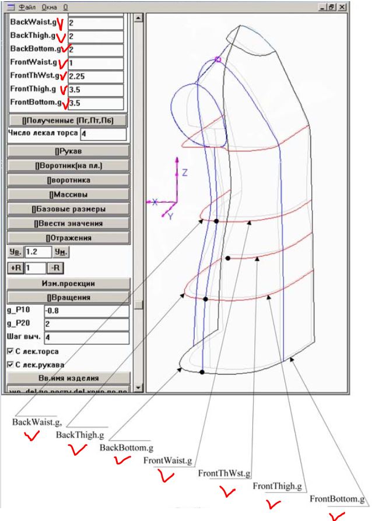Click the FrontBottom.g parameter label in panel

36,102
